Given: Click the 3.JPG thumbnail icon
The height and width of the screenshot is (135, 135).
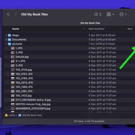Looking at the screenshot, I should coord(13,65).
